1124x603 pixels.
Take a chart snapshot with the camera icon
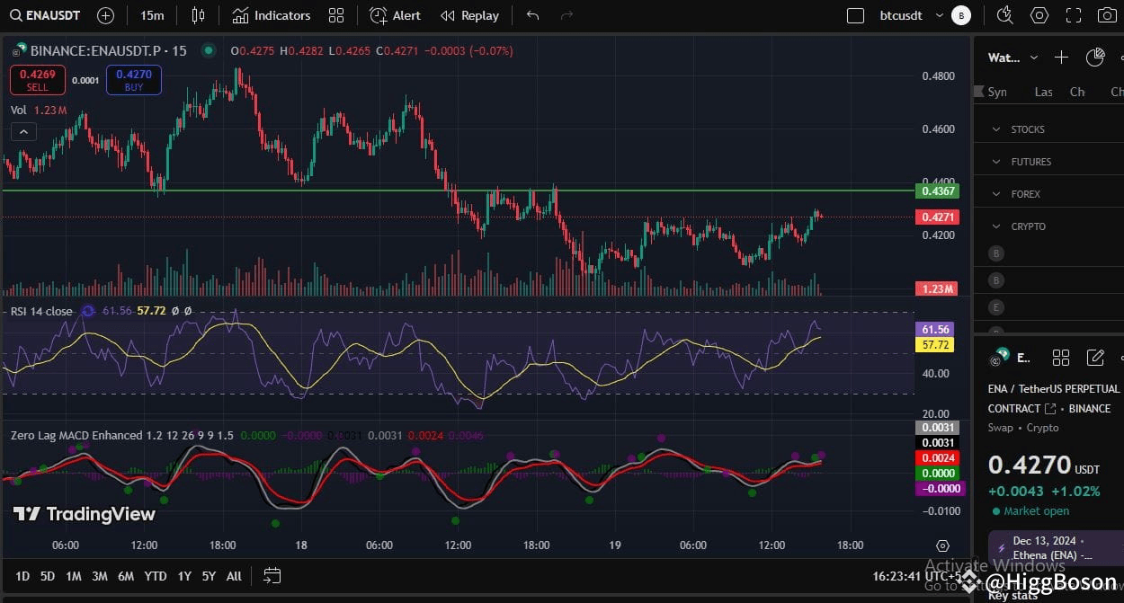1108,15
